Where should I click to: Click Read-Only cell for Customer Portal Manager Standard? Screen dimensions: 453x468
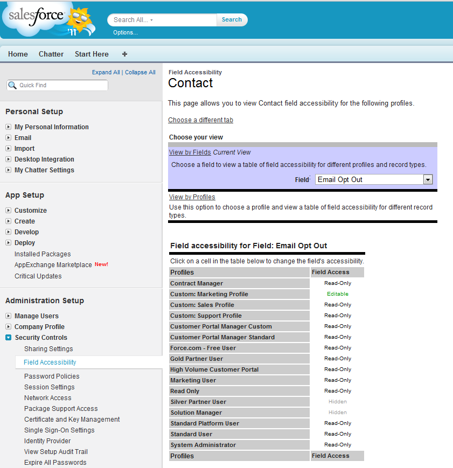pyautogui.click(x=337, y=337)
